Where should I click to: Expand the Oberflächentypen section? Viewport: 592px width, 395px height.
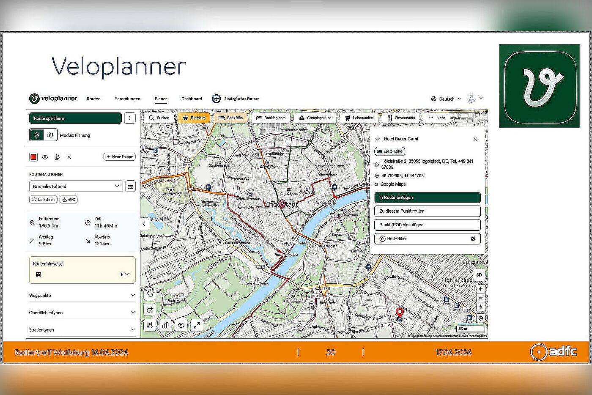click(x=82, y=313)
